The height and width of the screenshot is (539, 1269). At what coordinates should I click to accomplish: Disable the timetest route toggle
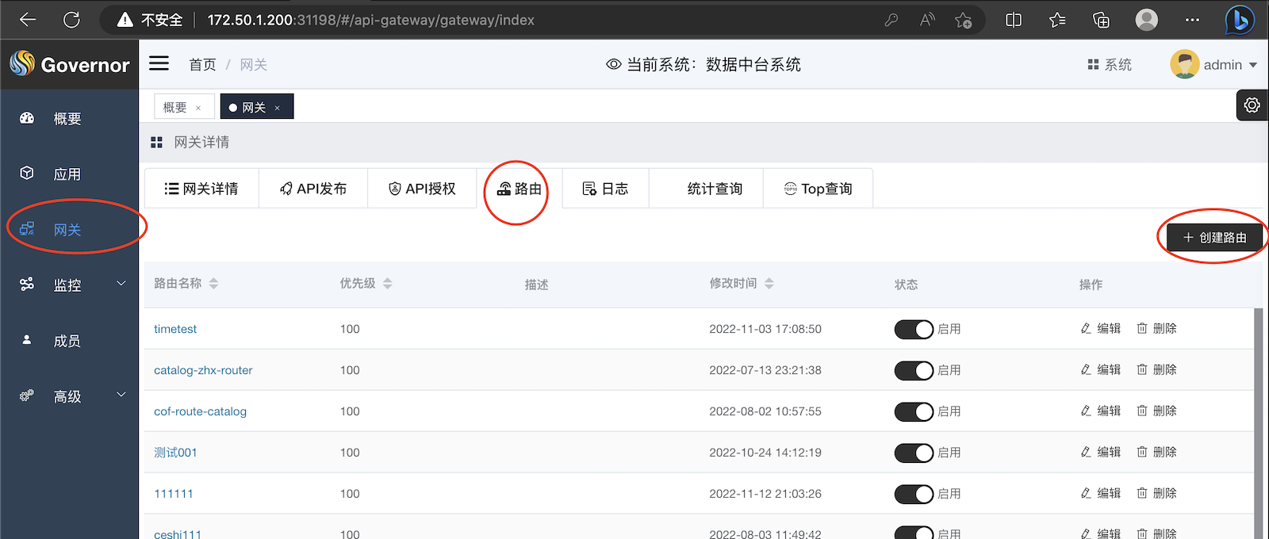(x=914, y=329)
